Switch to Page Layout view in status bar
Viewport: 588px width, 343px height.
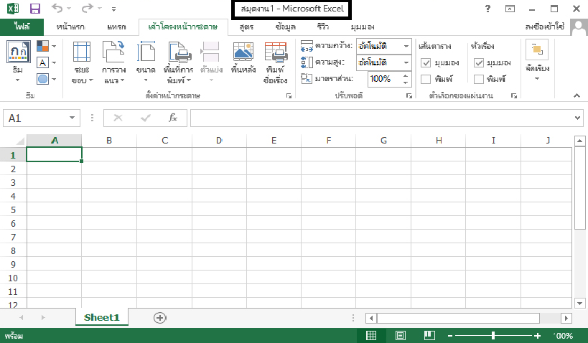pos(400,335)
